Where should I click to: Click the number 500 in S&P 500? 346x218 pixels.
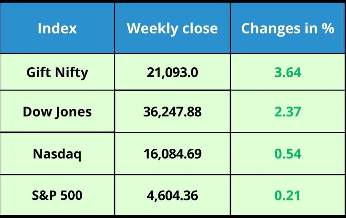pyautogui.click(x=71, y=195)
